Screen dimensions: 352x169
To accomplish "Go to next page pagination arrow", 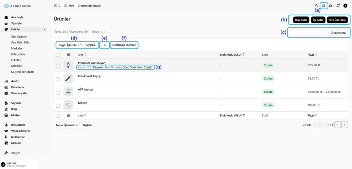I will [338, 125].
